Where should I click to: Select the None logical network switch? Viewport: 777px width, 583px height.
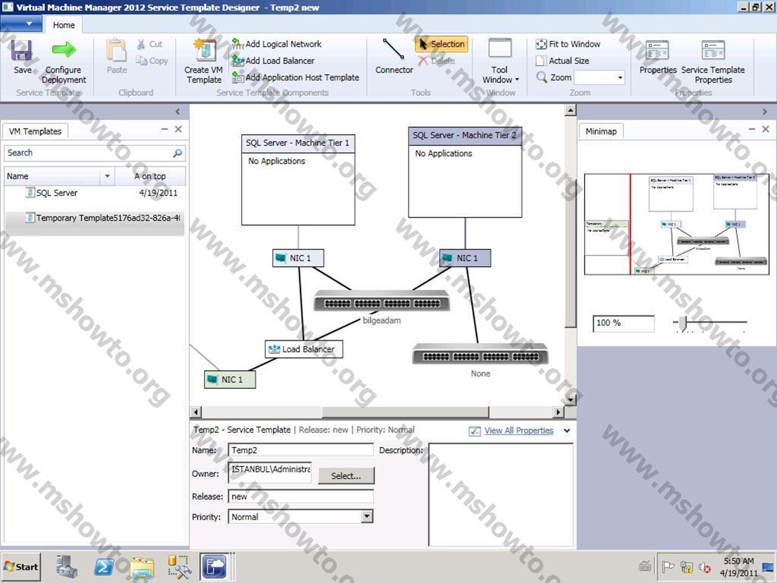(480, 354)
